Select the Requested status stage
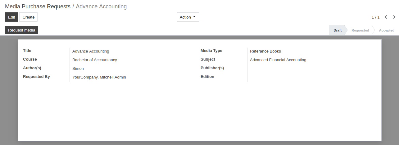Screen dimensions: 399x145 [x=360, y=30]
